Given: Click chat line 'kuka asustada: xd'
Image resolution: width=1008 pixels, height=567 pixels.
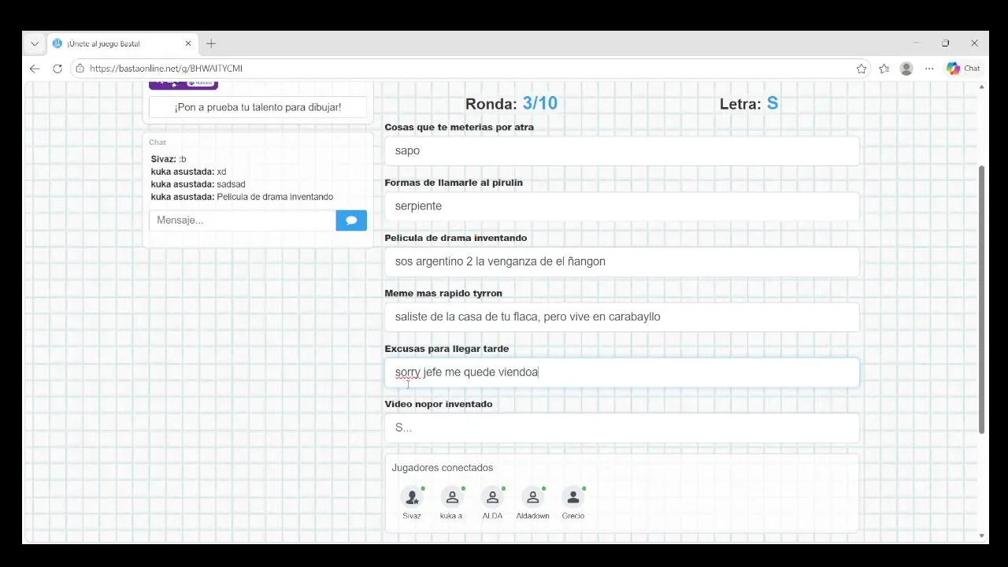Looking at the screenshot, I should (x=188, y=172).
